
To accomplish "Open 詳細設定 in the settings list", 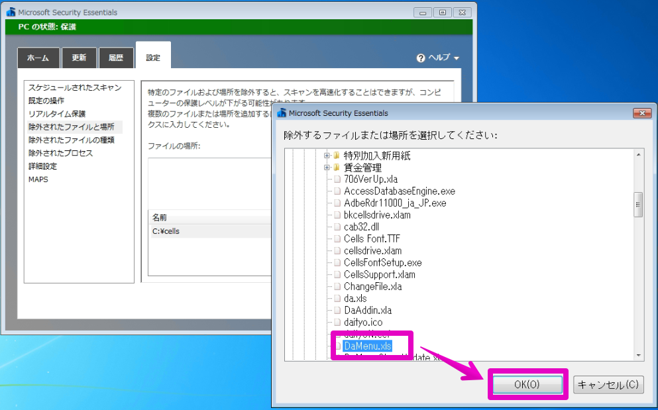I will tap(43, 166).
